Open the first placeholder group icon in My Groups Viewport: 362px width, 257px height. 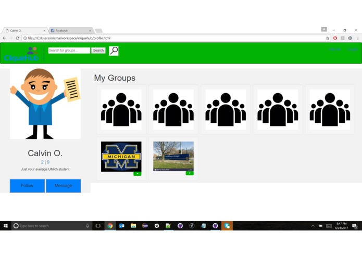pos(121,109)
